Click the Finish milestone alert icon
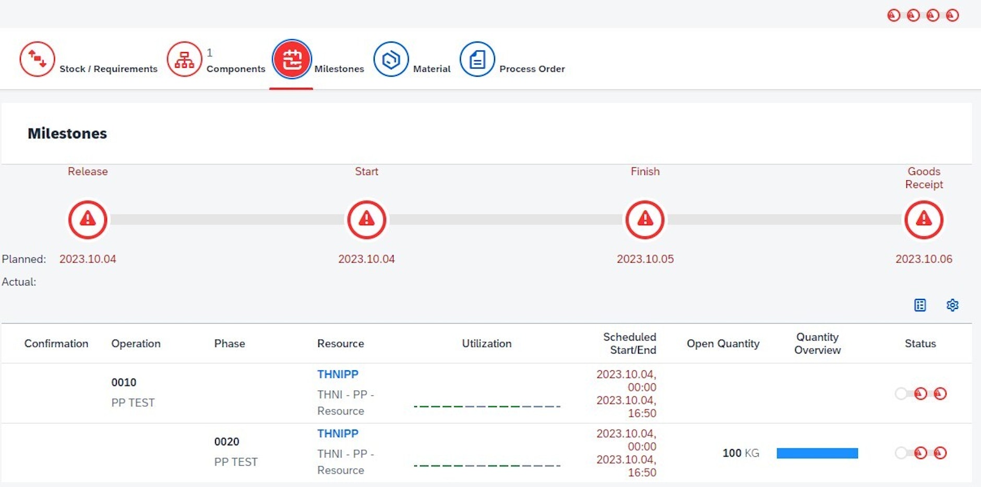Viewport: 981px width, 487px height. point(645,220)
